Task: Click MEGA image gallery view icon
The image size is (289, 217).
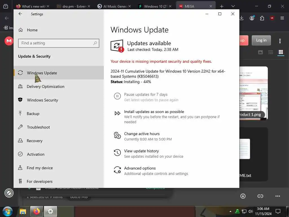Action: [260, 52]
